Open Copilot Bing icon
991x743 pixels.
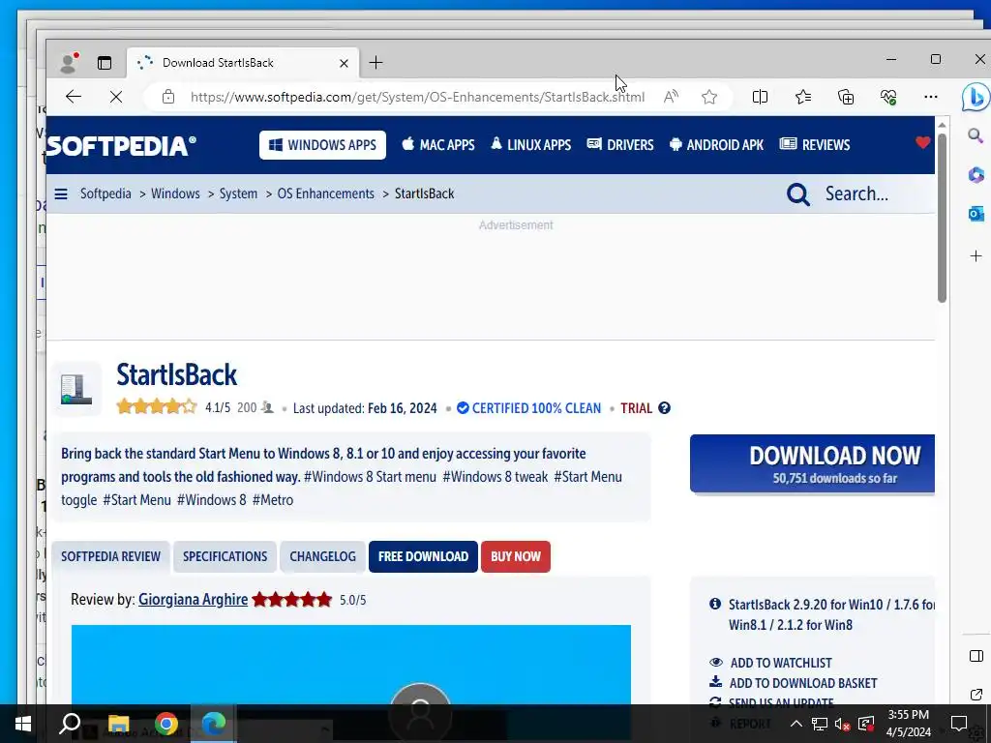coord(976,98)
